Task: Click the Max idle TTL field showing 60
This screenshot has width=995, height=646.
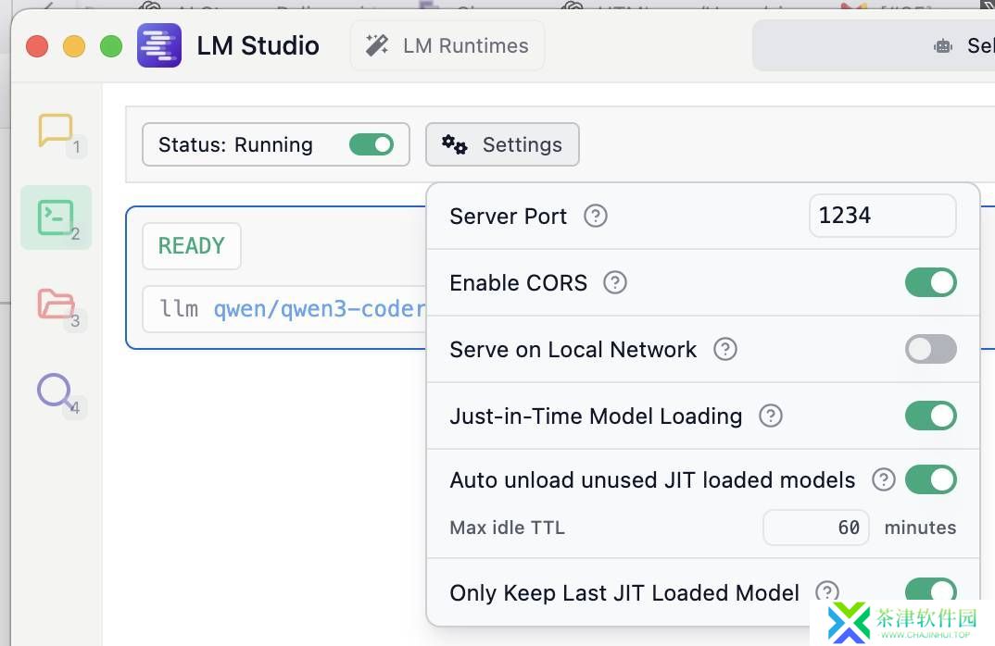Action: pyautogui.click(x=816, y=528)
